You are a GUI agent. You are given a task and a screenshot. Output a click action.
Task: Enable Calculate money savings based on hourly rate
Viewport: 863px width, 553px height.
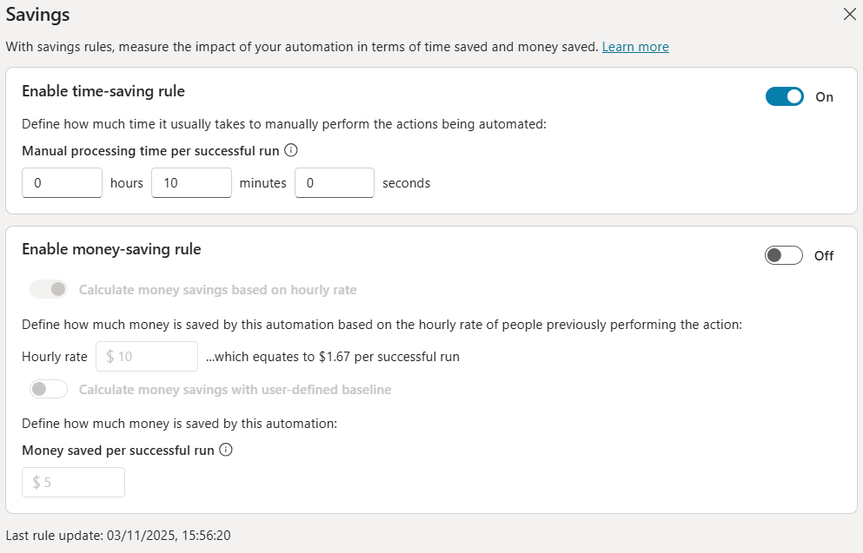coord(48,288)
